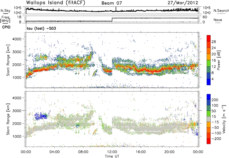The height and width of the screenshot is (158, 229).
Task: Click the 'CPID' label
Action: (6, 27)
